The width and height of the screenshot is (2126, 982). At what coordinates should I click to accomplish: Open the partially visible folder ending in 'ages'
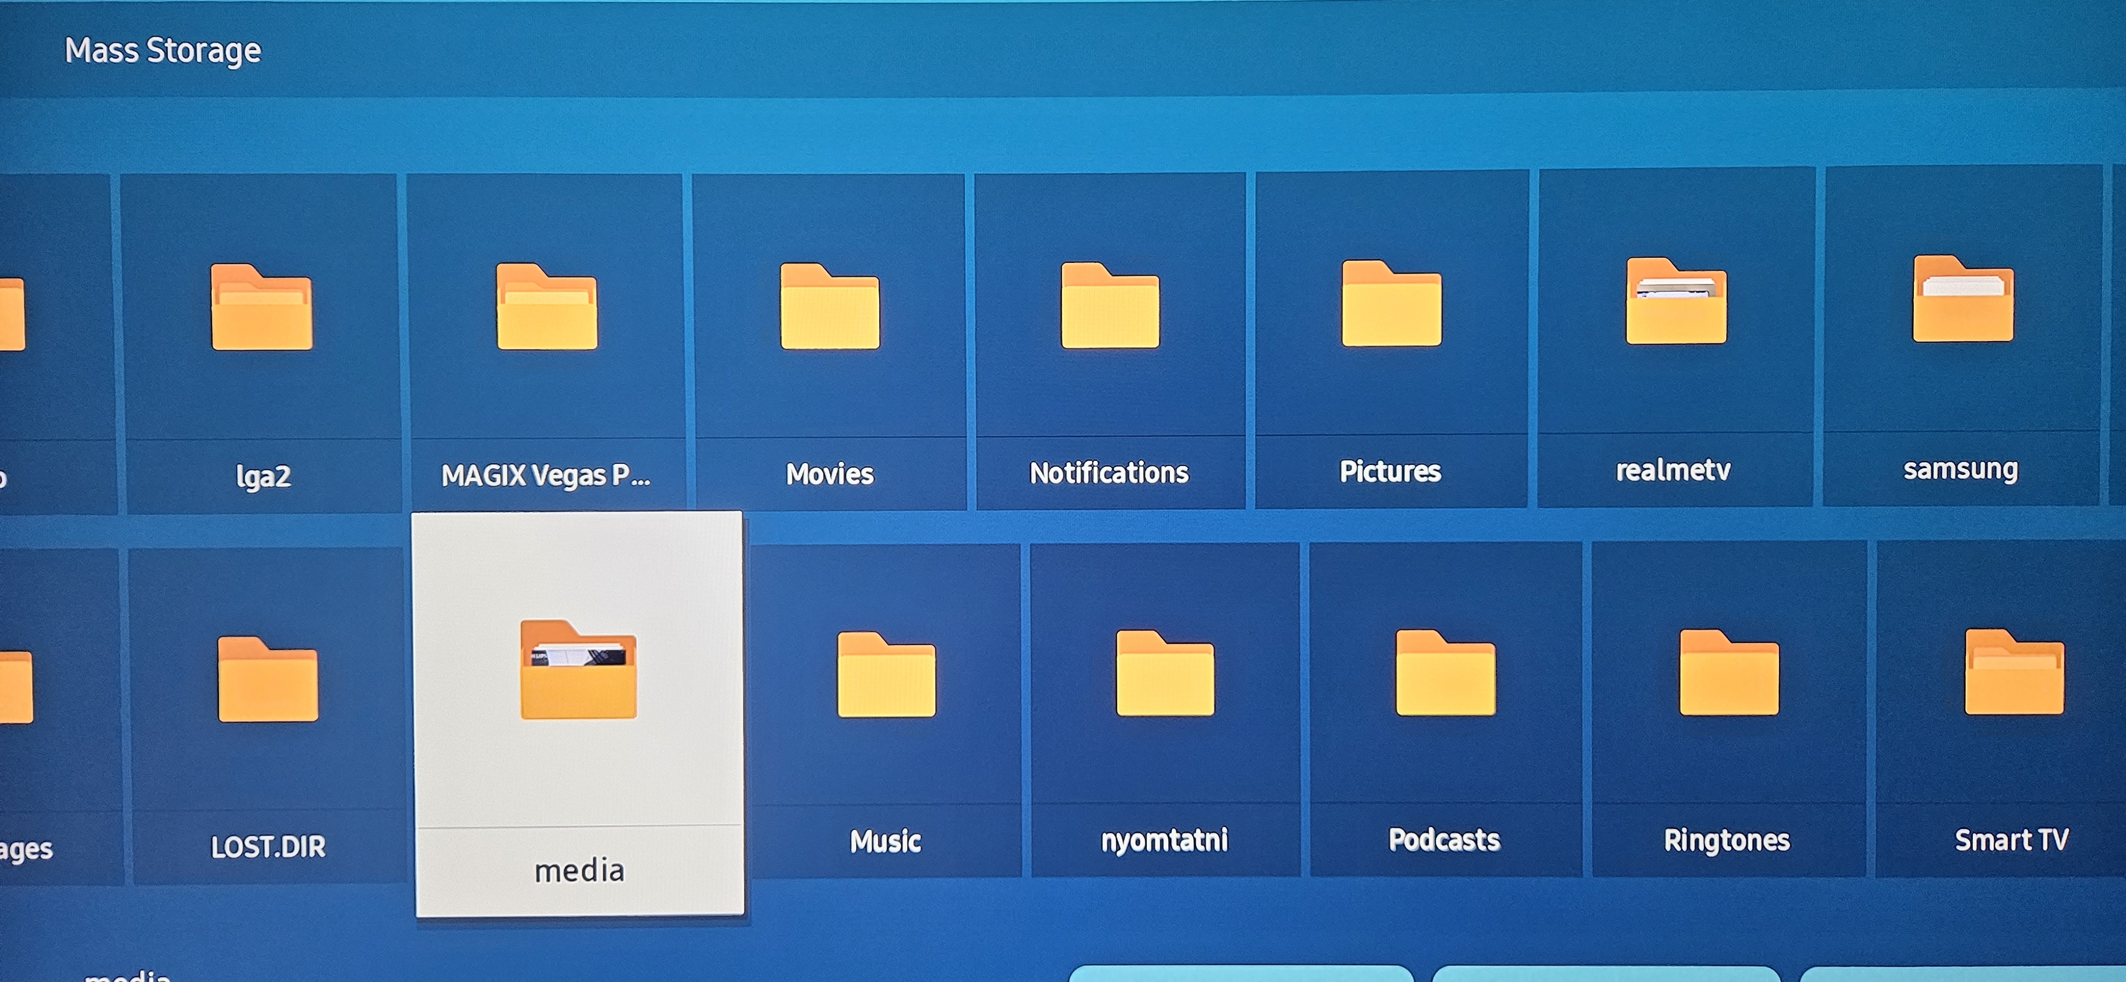(x=16, y=687)
